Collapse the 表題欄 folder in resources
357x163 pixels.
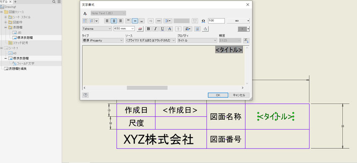6,28
